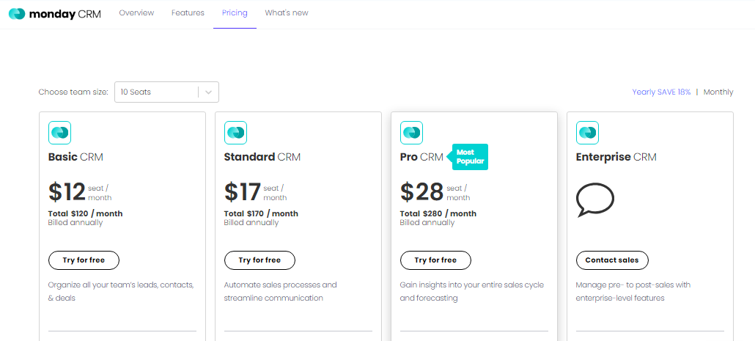Click the Standard CRM heading

click(x=262, y=157)
